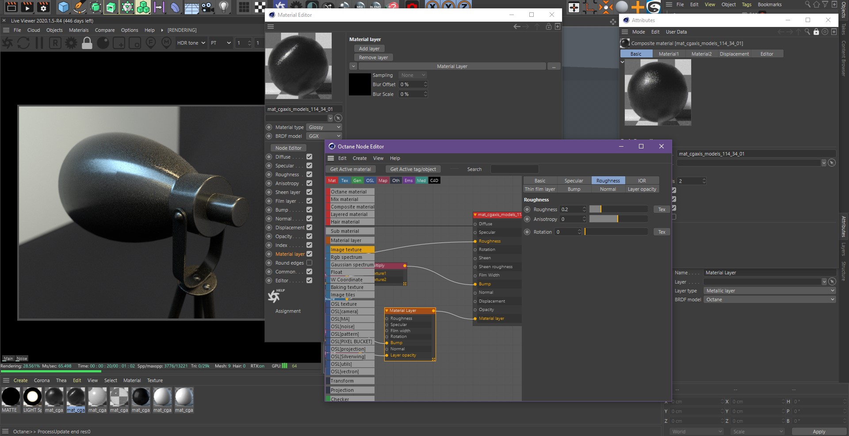Screen dimensions: 849x436
Task: Click the filter funnel icon in Object manager
Action: pos(825,4)
